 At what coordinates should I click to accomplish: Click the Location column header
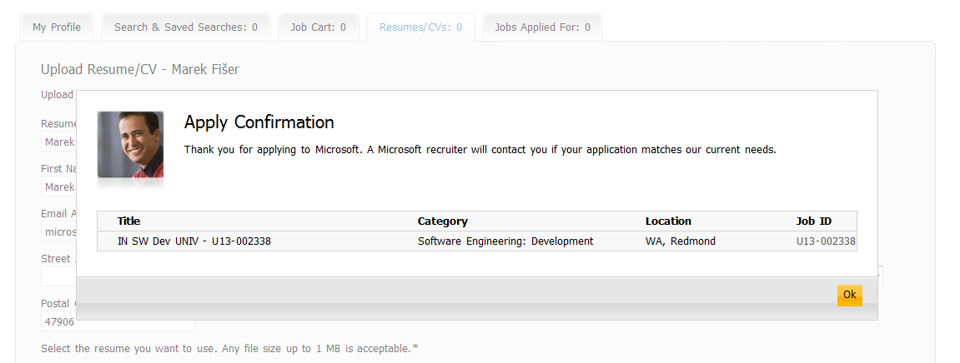[x=668, y=221]
